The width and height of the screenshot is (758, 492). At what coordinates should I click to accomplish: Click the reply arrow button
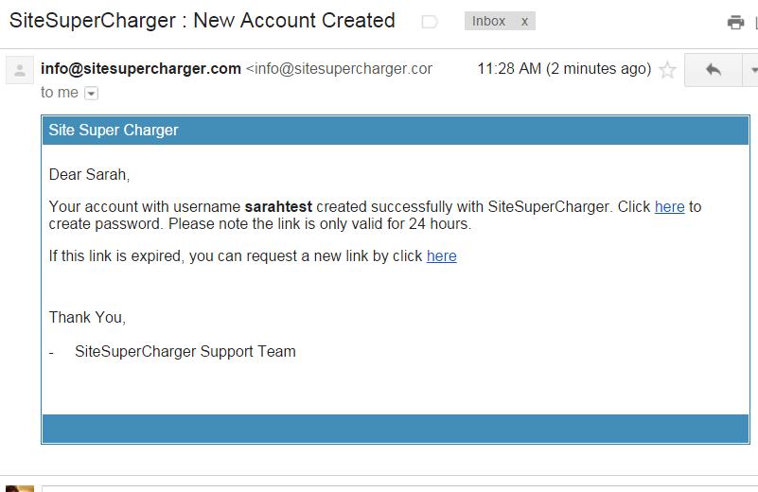(713, 70)
